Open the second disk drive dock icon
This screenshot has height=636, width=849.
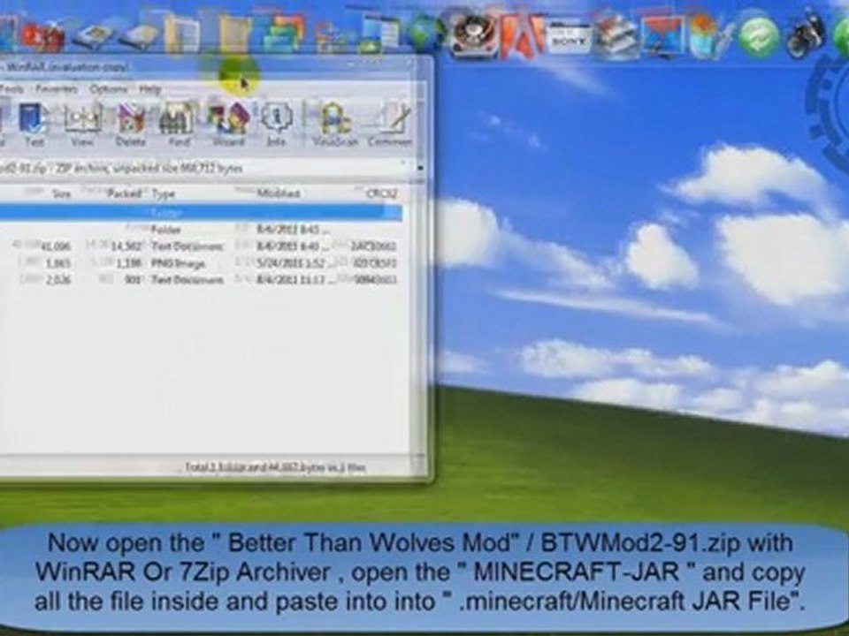(139, 35)
